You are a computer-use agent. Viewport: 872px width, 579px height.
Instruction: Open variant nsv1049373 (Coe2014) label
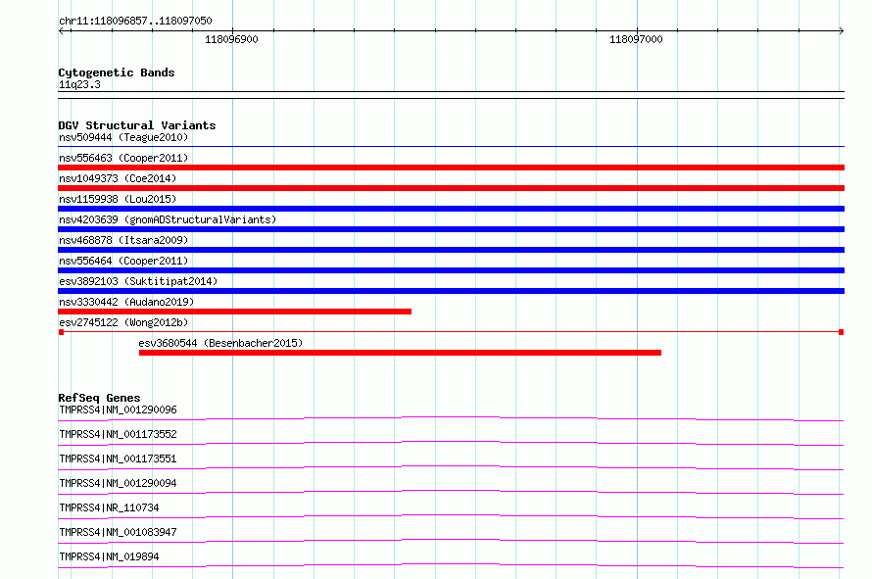[x=118, y=178]
